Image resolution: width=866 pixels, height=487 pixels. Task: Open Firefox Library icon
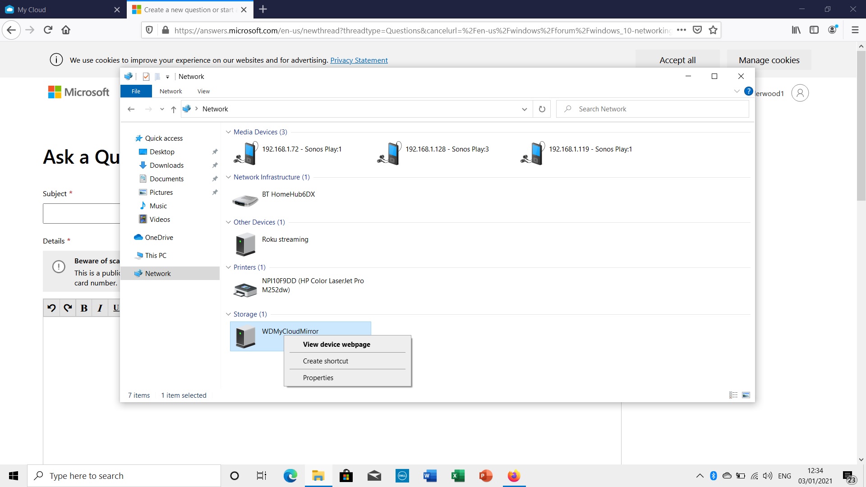pyautogui.click(x=796, y=30)
